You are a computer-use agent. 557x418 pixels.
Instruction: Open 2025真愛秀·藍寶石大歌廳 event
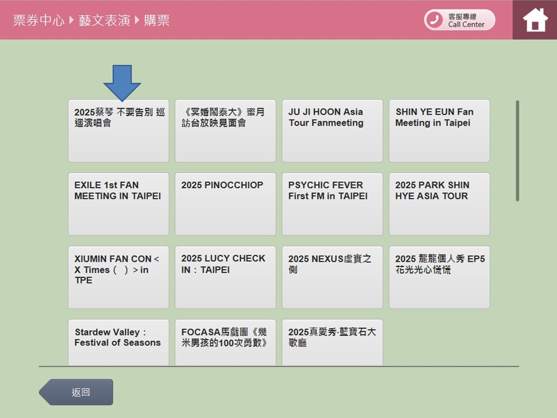coord(332,342)
